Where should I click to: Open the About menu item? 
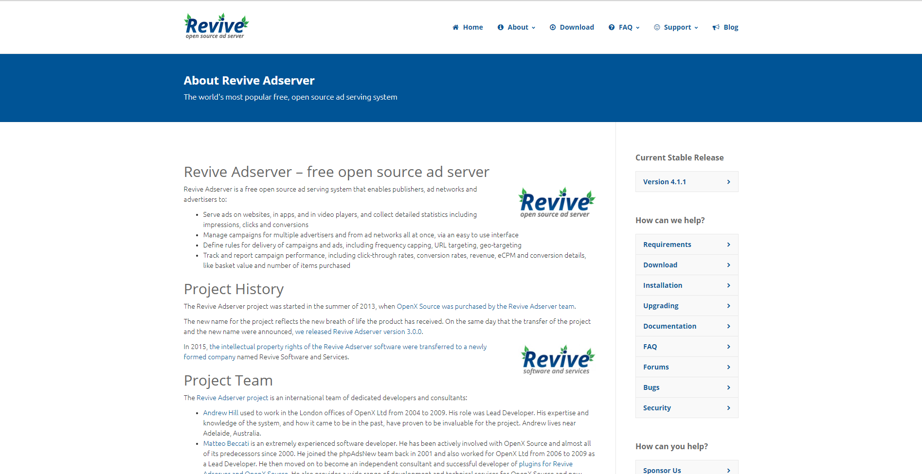(516, 27)
